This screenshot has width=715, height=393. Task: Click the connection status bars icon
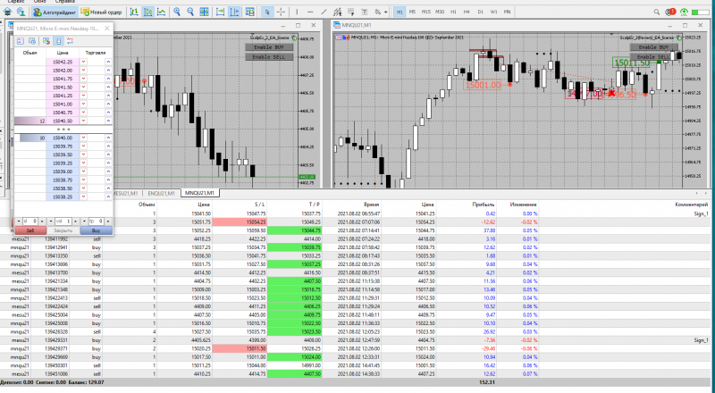[x=700, y=13]
